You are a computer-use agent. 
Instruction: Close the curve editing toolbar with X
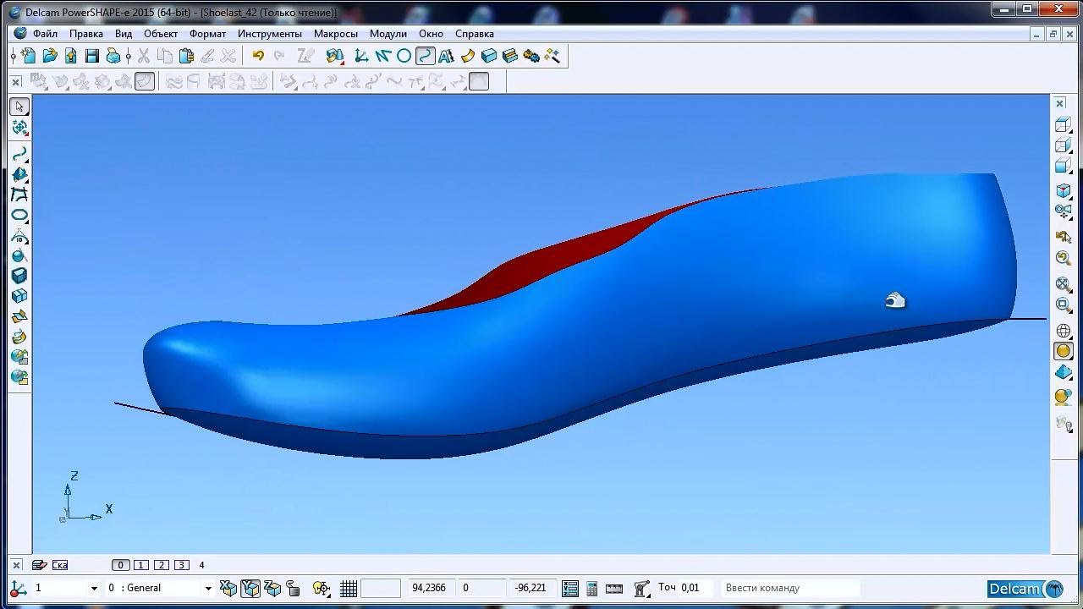click(x=16, y=81)
